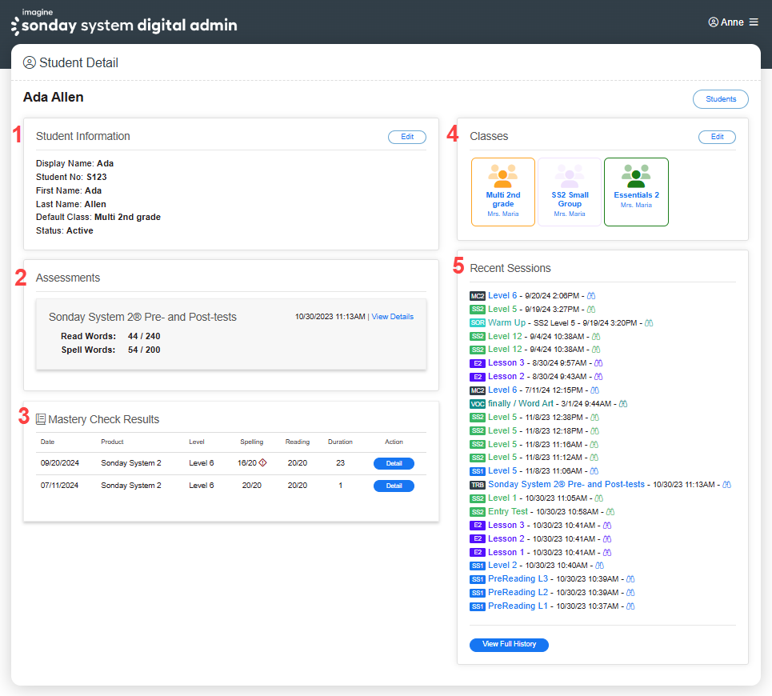Open Detail for 07/11/2024 mastery check
Screen dimensions: 772x696
click(x=394, y=486)
